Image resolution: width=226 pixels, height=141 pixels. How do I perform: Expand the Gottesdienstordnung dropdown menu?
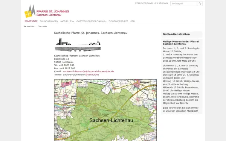click(92, 21)
